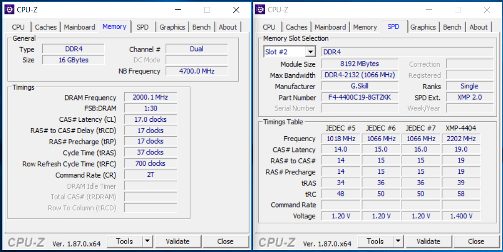
Task: Go to Bench tab in the right window
Action: click(452, 27)
